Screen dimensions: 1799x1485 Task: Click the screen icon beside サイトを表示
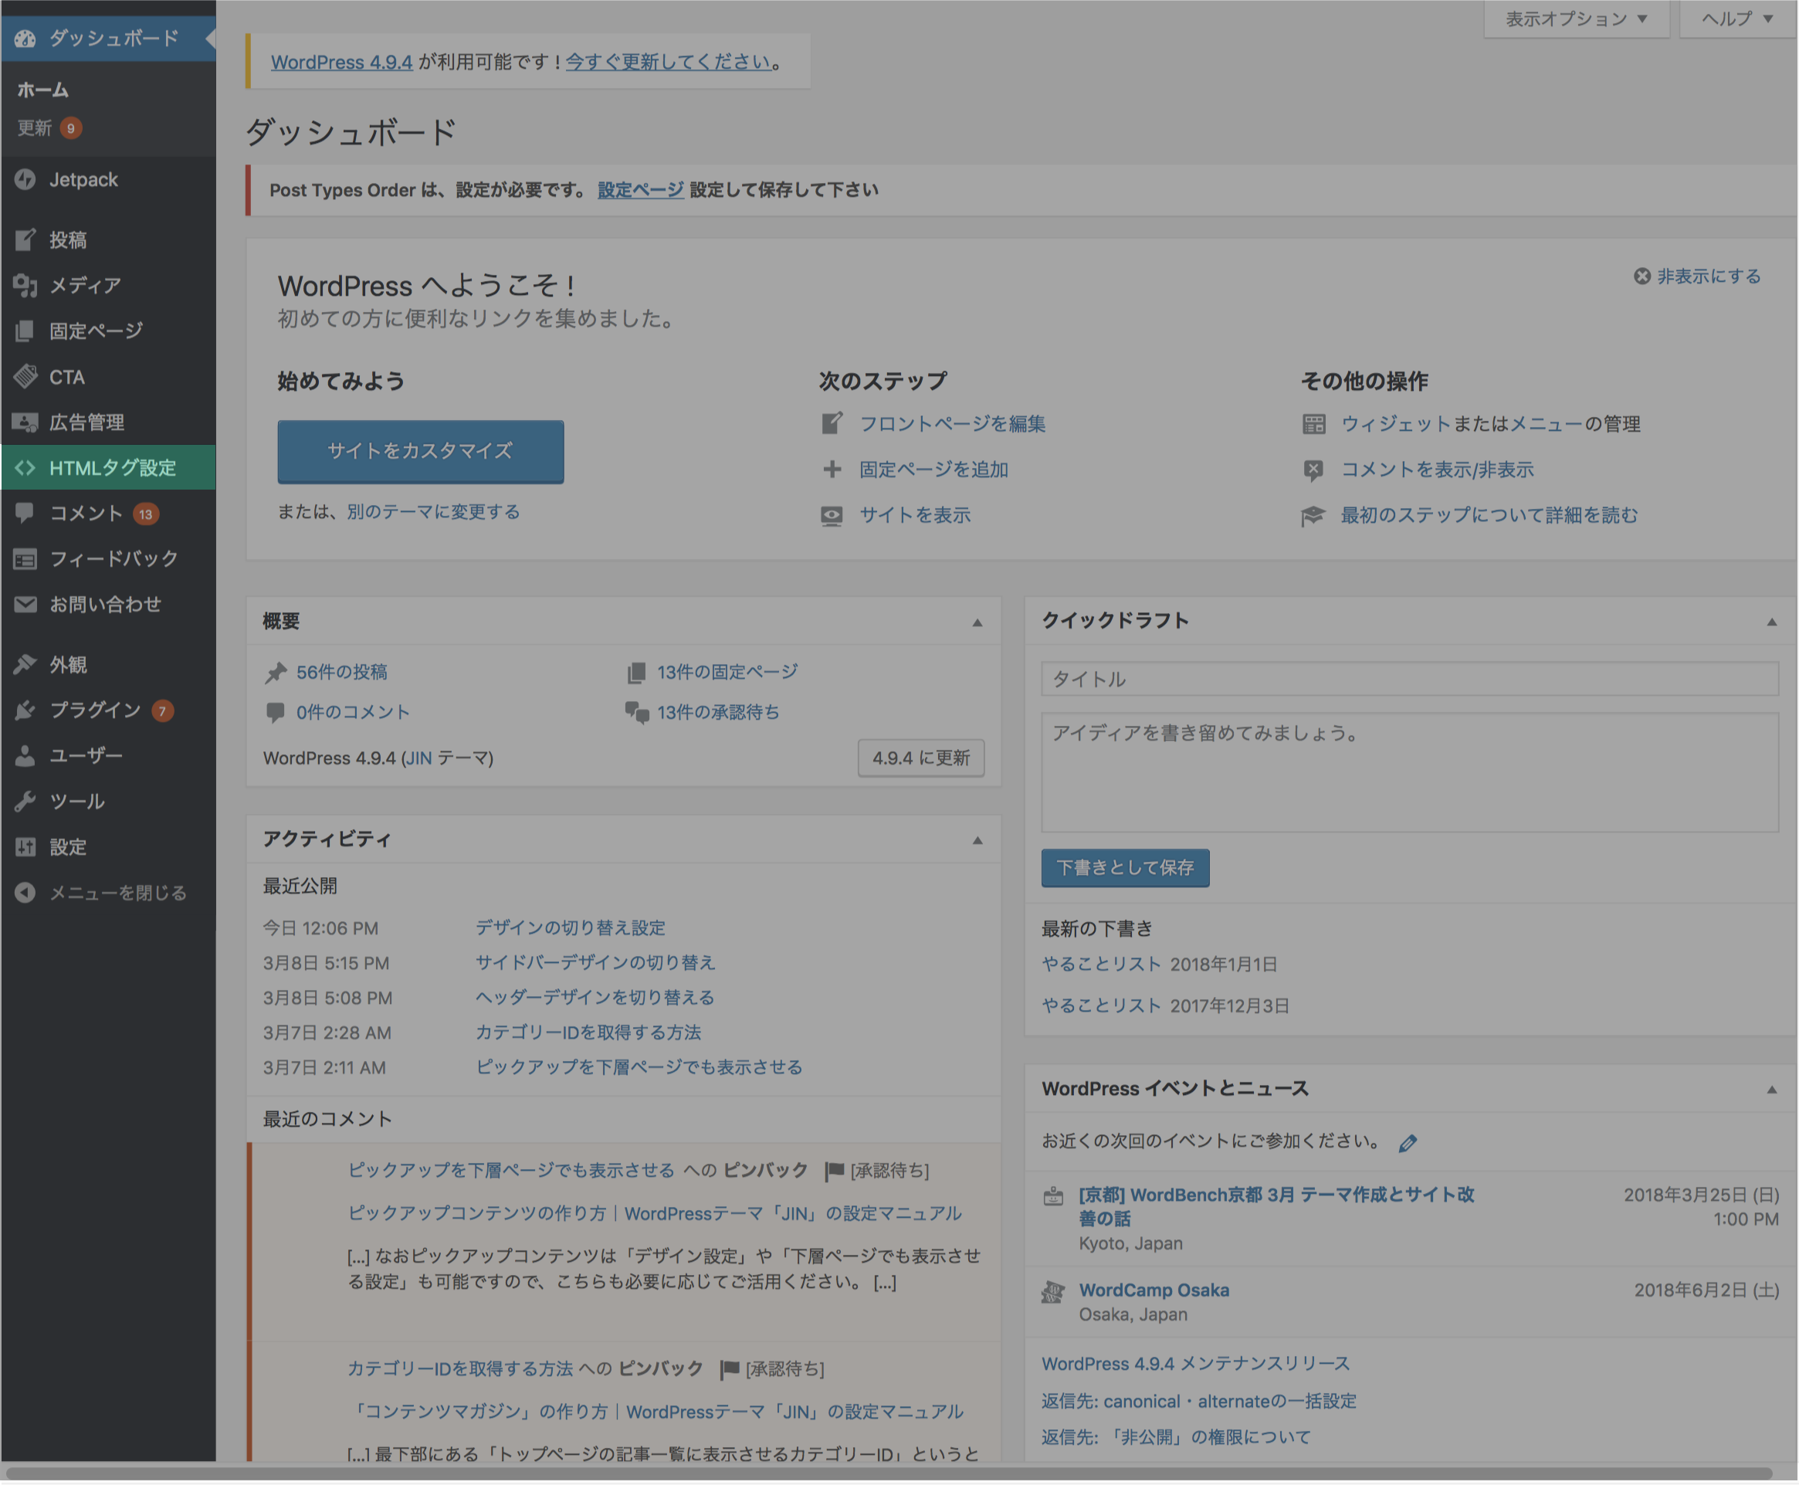click(832, 516)
